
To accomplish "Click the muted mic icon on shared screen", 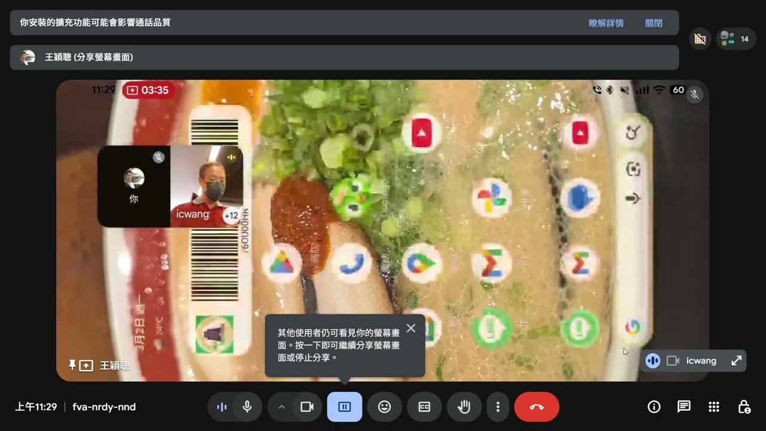I will [x=694, y=94].
